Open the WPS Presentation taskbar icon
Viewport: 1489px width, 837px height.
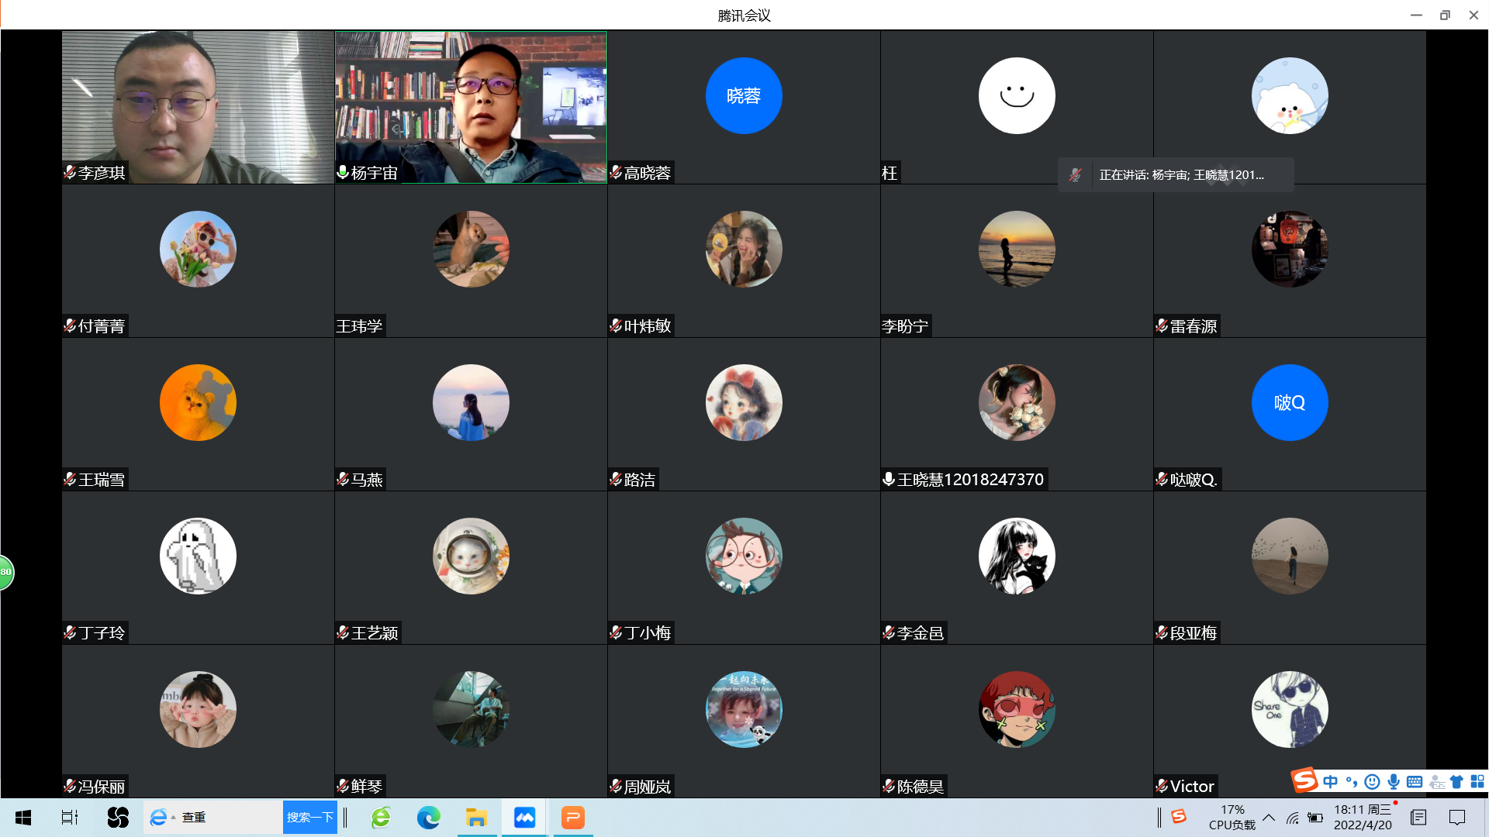pos(573,818)
